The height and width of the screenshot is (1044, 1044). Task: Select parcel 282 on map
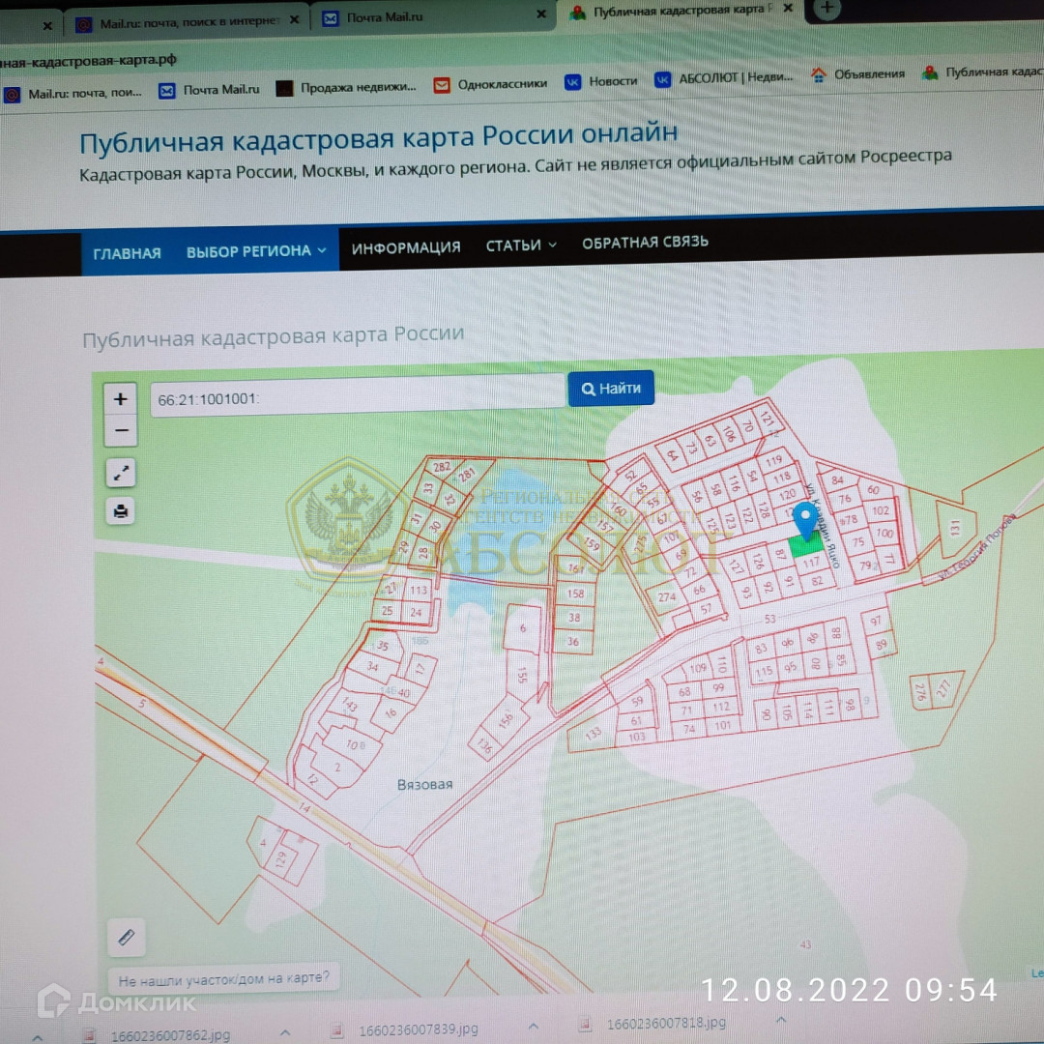pyautogui.click(x=442, y=467)
